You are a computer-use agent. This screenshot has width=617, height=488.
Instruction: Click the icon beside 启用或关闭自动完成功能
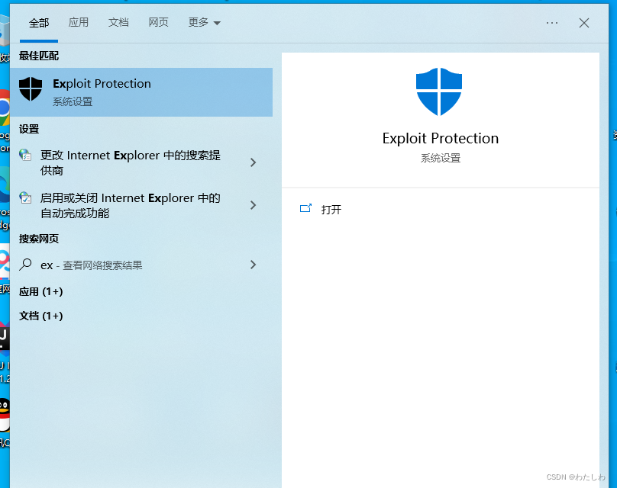click(x=25, y=197)
